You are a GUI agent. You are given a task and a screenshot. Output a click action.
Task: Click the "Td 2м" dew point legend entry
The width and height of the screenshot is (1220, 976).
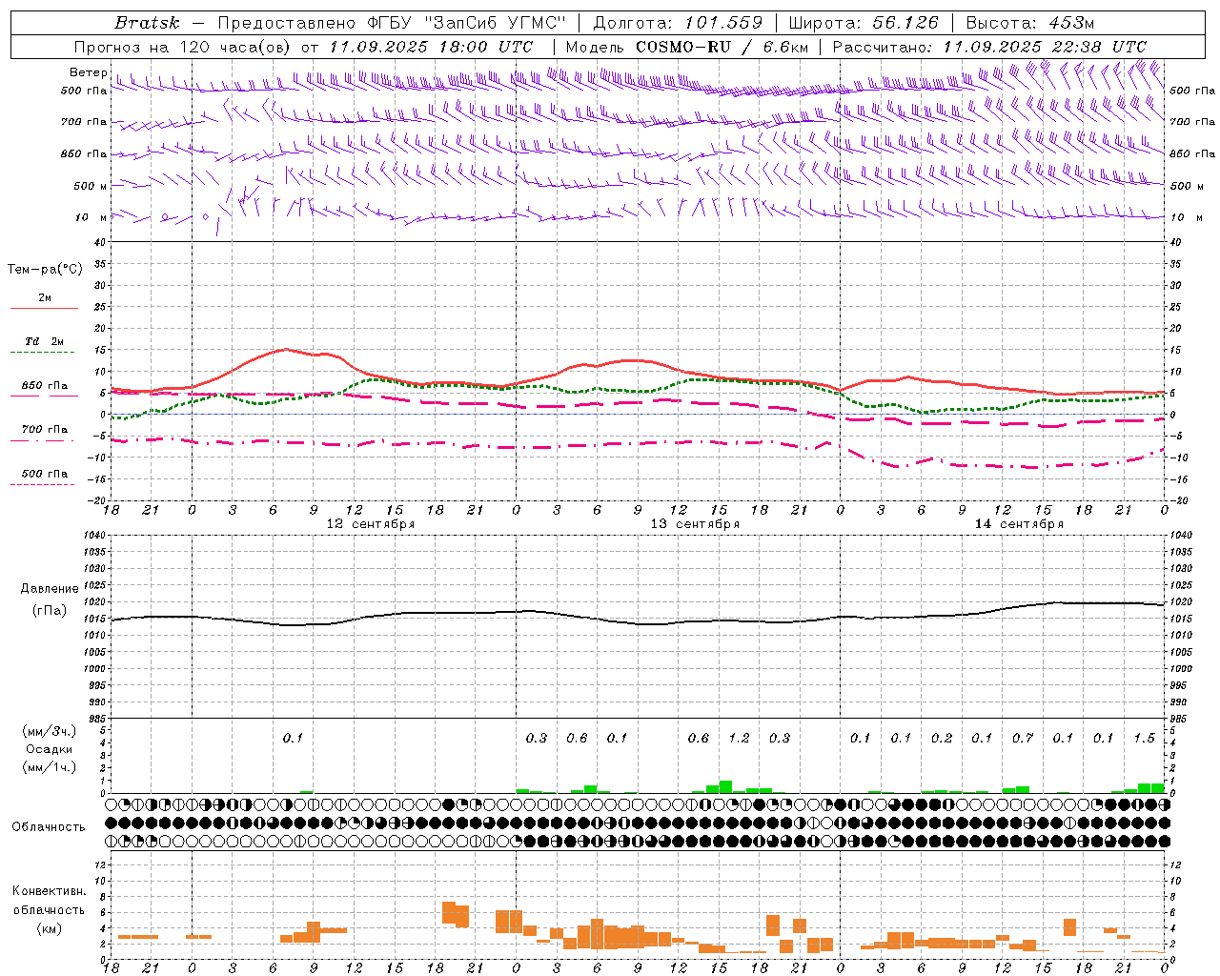pos(45,341)
